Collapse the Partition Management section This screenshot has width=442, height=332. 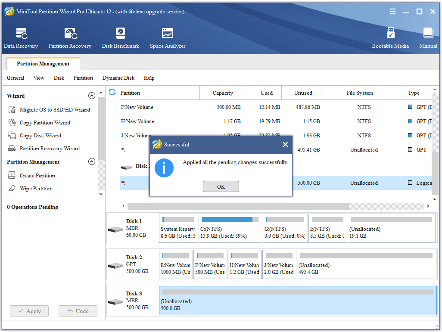pyautogui.click(x=91, y=161)
